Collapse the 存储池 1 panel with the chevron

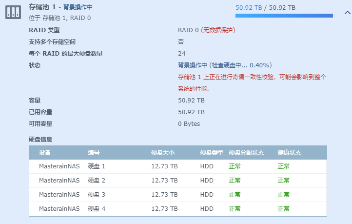[x=347, y=14]
